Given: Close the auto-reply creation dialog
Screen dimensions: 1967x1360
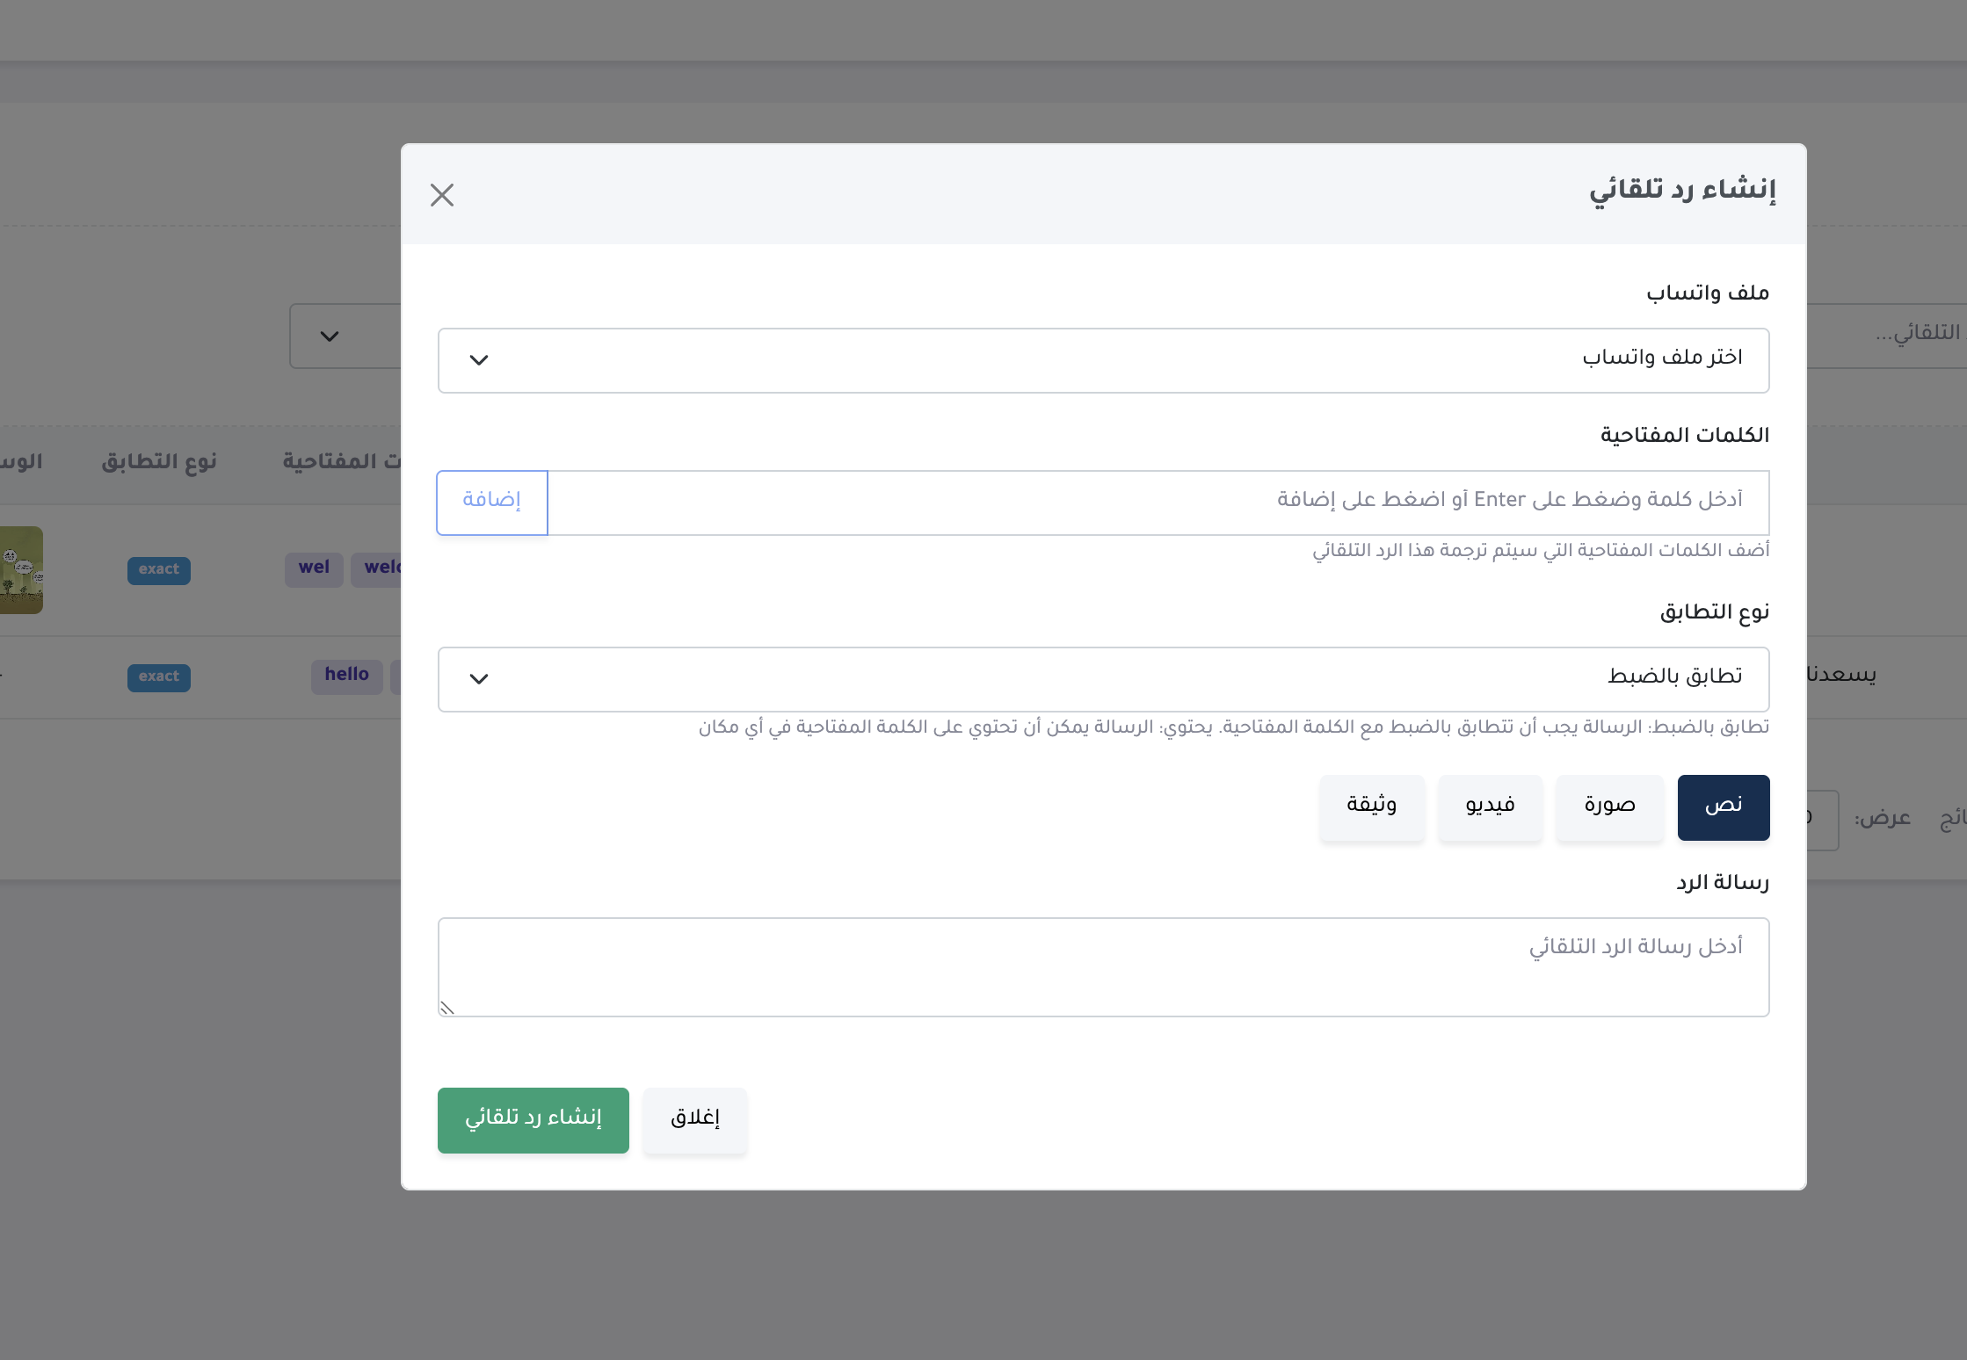Looking at the screenshot, I should click(442, 195).
